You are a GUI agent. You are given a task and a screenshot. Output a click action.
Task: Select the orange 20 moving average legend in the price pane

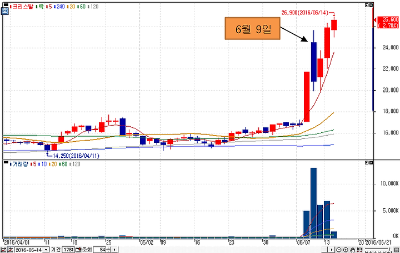tap(71, 6)
